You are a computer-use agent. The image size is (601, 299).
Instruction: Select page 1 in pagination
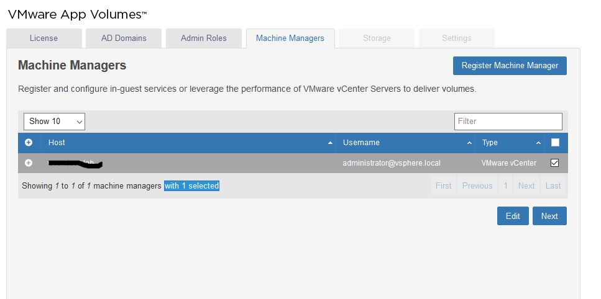[505, 186]
